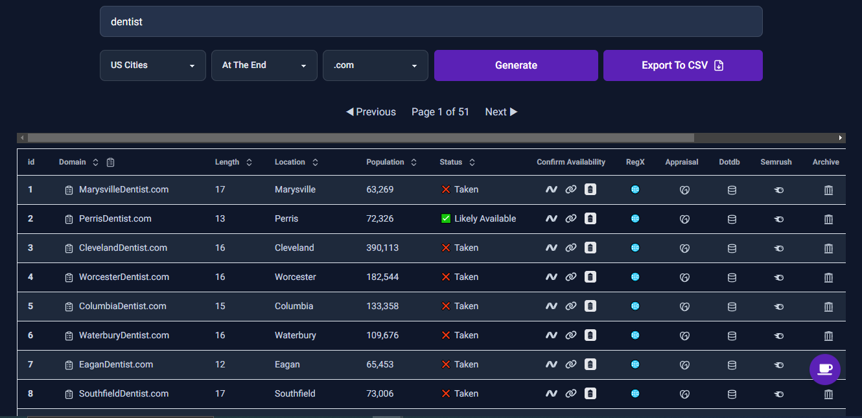The width and height of the screenshot is (862, 418).
Task: Open Dotdb database icon for WaterburyDentist.com
Action: point(732,336)
